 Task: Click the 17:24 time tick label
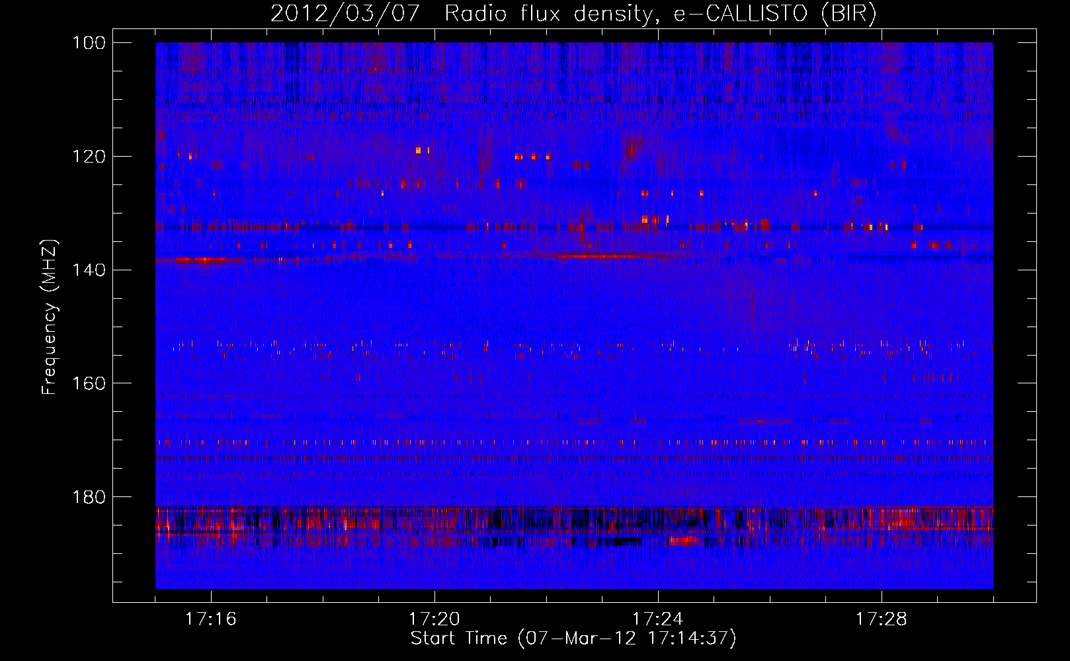658,619
